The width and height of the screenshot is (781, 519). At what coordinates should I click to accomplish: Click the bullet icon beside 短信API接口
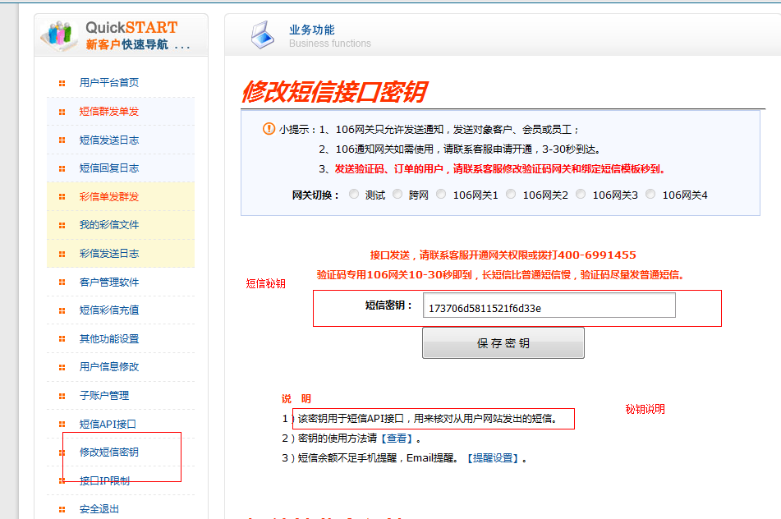(62, 425)
